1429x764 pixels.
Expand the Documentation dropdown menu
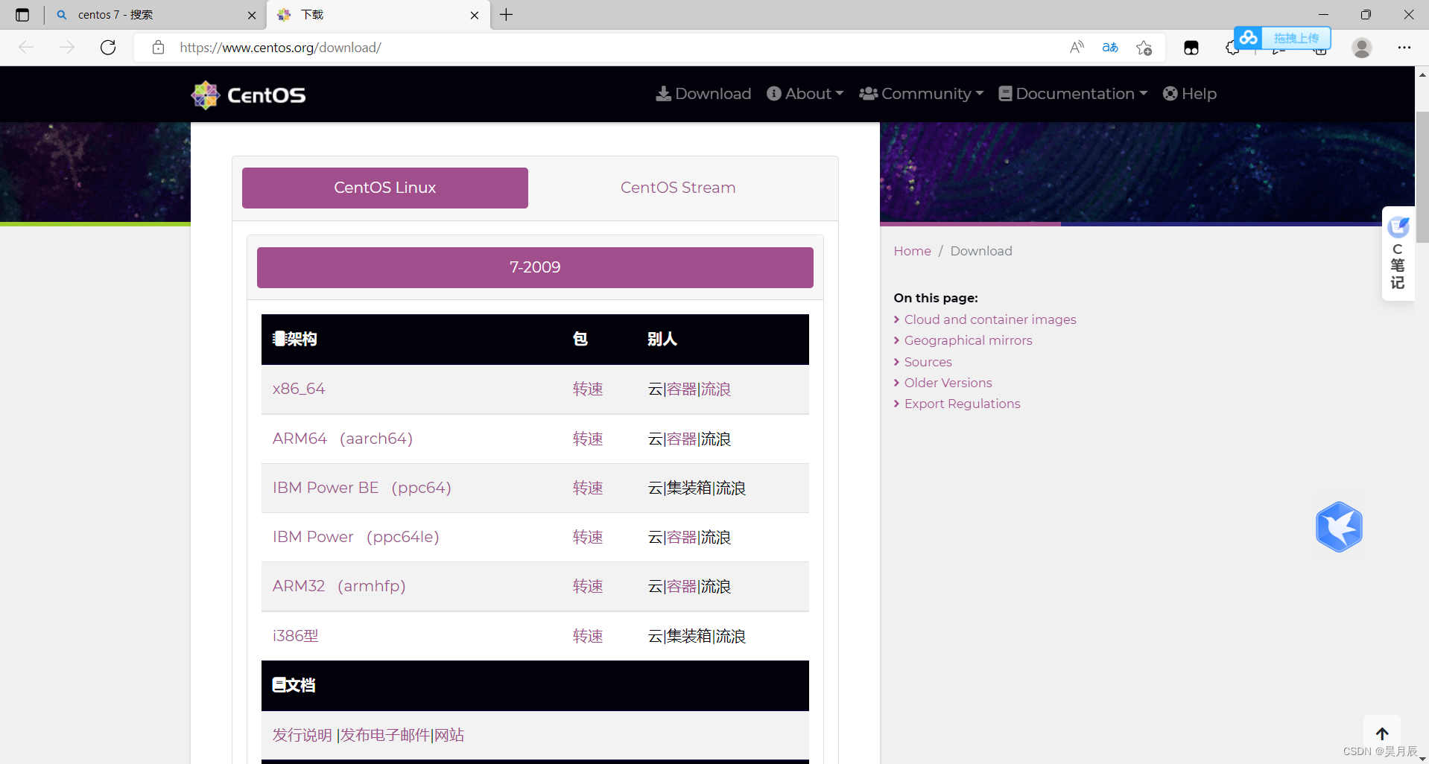tap(1073, 94)
